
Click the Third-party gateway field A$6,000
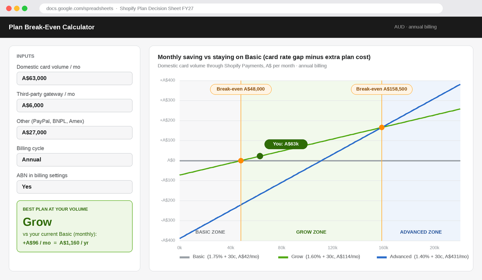(74, 105)
